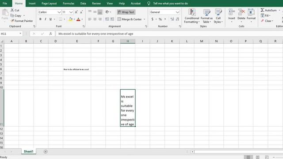This screenshot has width=283, height=159.
Task: Switch to the Review tab
Action: pyautogui.click(x=96, y=3)
